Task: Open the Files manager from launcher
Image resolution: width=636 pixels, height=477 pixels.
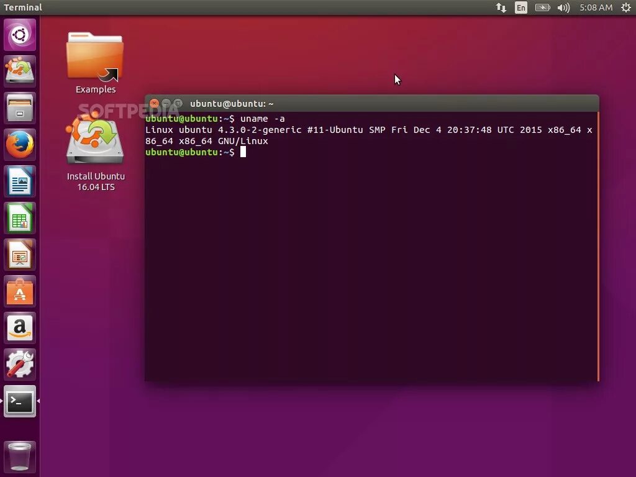Action: [19, 108]
